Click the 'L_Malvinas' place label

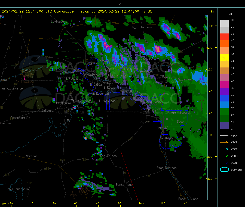[x=107, y=101]
